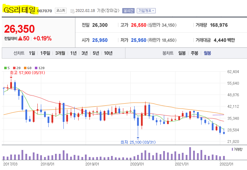Select the 3개월 line chart tab
The height and width of the screenshot is (170, 247).
tap(60, 53)
